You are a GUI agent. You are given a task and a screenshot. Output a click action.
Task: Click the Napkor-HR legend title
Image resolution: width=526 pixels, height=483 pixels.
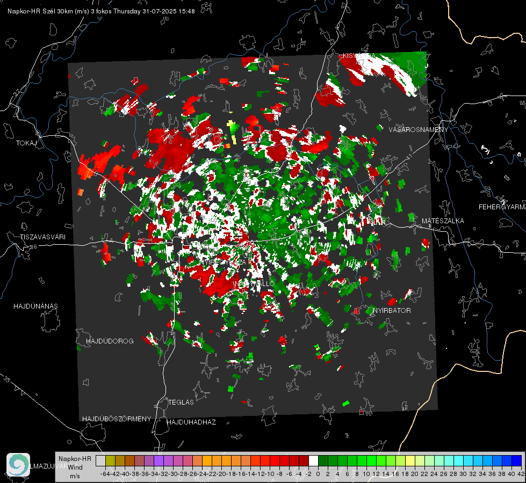pos(75,458)
